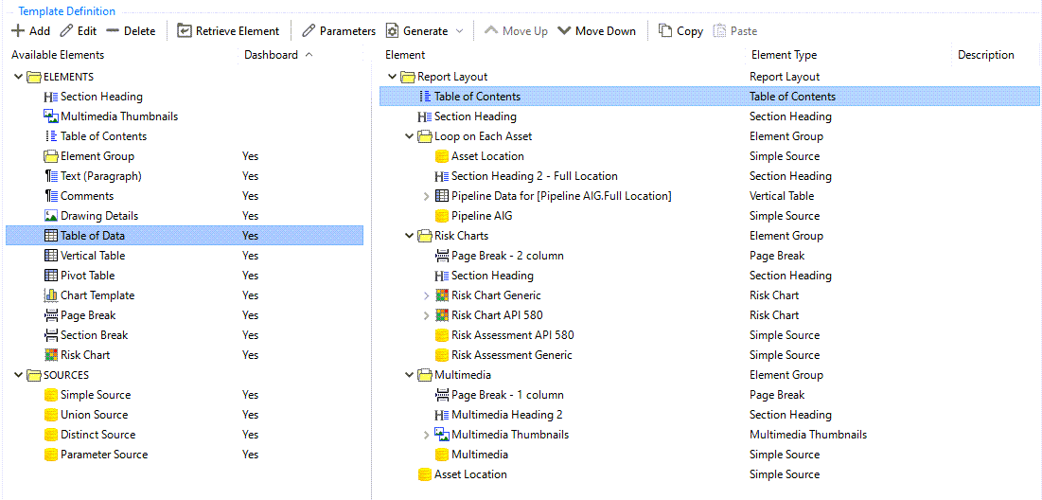Click the Add toolbar button
The height and width of the screenshot is (500, 1042).
click(30, 31)
